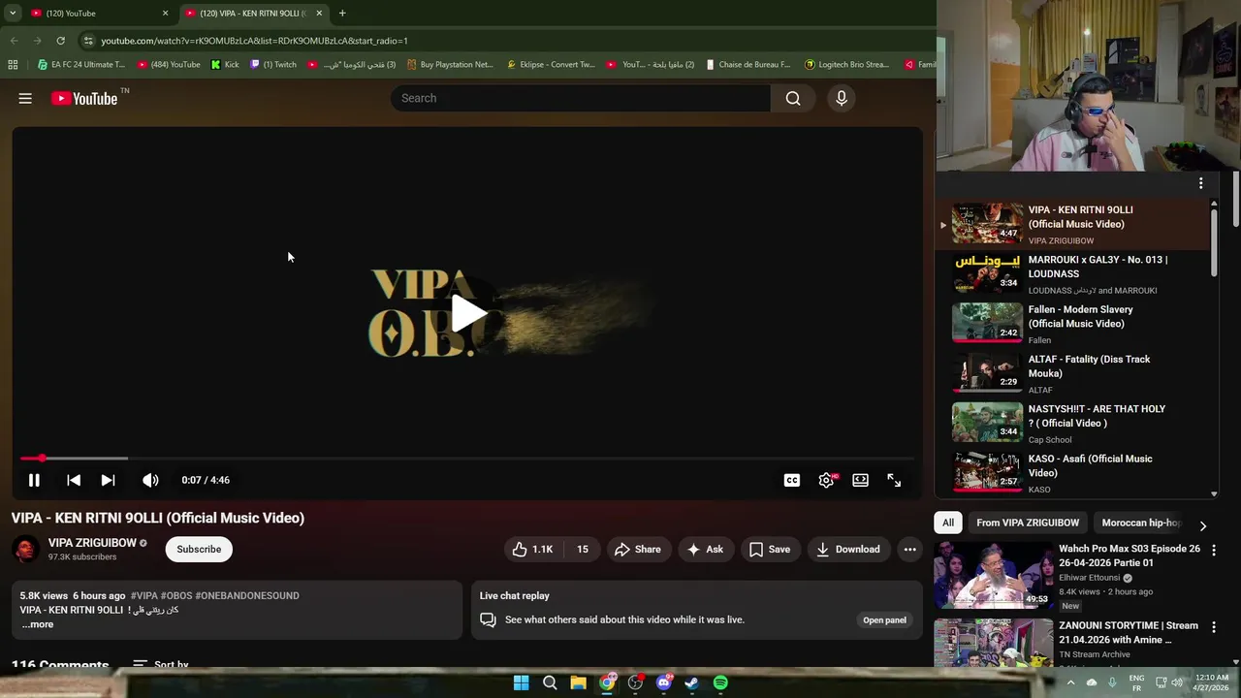The height and width of the screenshot is (698, 1241).
Task: Show more filter chips with right arrow
Action: (1203, 525)
